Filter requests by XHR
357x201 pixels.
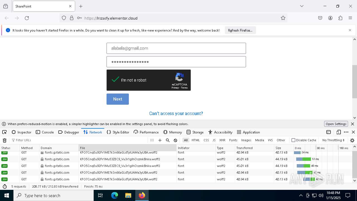point(222,140)
